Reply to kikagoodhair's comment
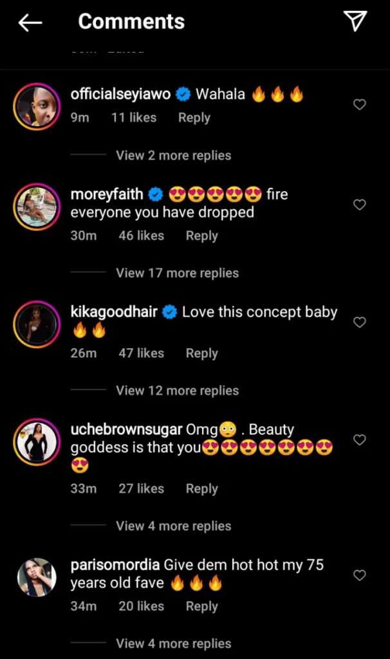 click(201, 353)
